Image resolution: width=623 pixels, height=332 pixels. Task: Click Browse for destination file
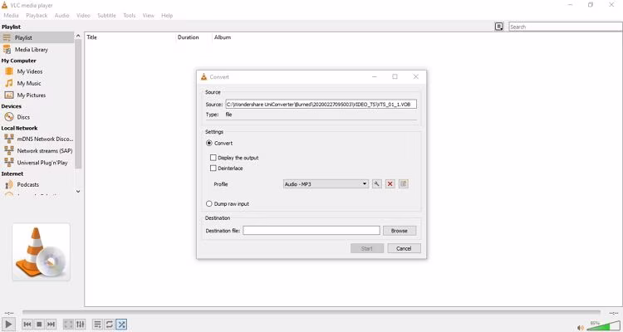click(x=400, y=231)
